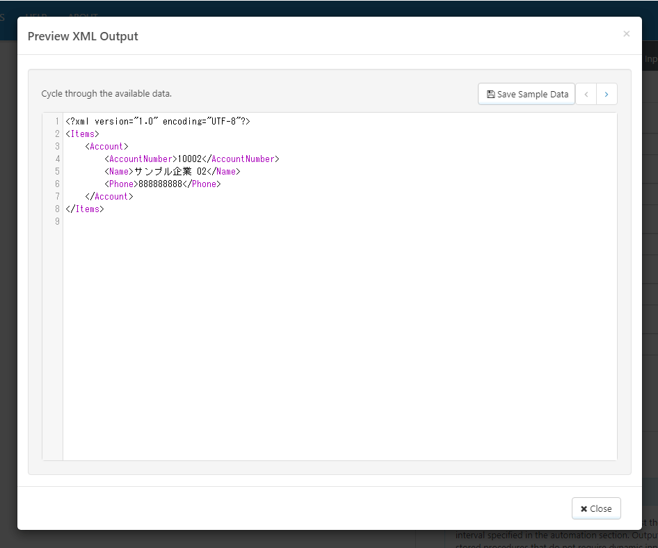Advance to next data sample arrow
The image size is (658, 548).
(x=607, y=94)
